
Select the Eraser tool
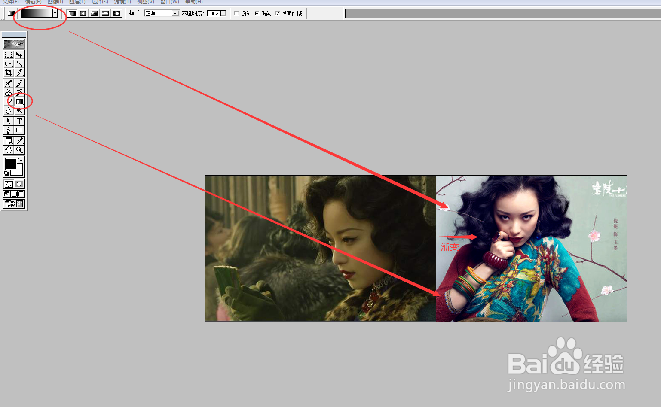9,102
